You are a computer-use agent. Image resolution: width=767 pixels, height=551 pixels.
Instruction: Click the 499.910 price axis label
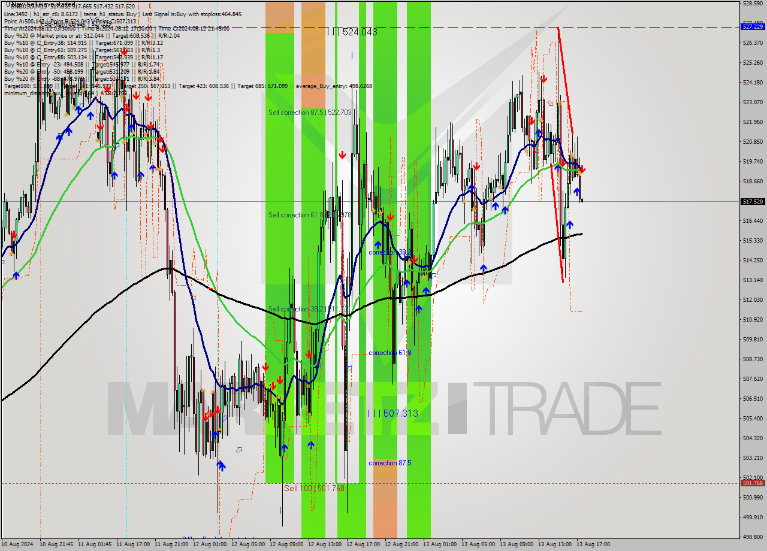tap(753, 517)
